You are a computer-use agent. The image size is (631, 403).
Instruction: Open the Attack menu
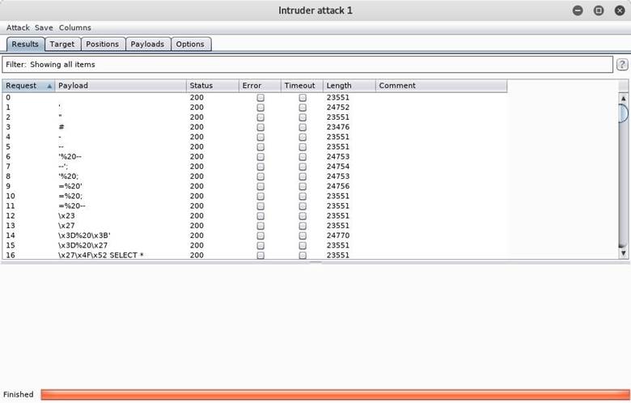tap(18, 28)
